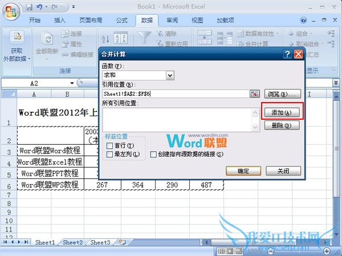Select cell containing Word联盟WPS教程
The image size is (342, 256).
(50, 185)
